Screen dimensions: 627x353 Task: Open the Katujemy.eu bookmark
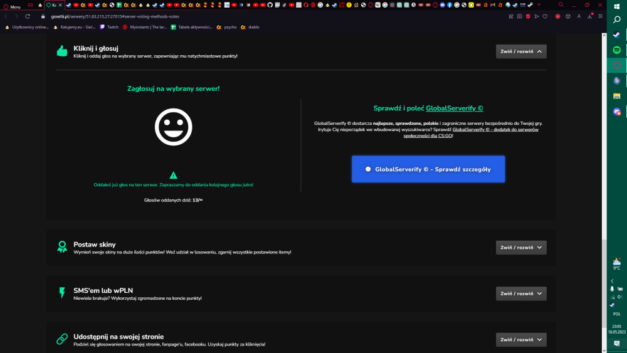pos(75,27)
